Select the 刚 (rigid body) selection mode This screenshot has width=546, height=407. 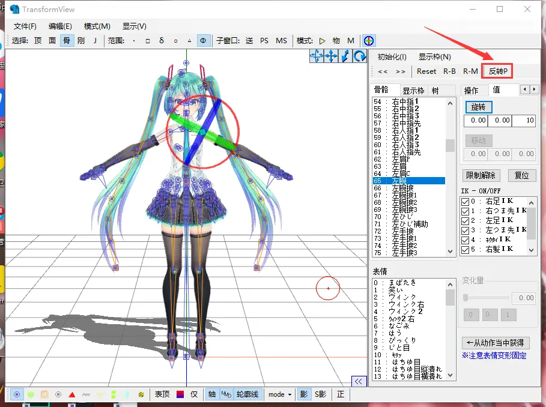click(80, 41)
